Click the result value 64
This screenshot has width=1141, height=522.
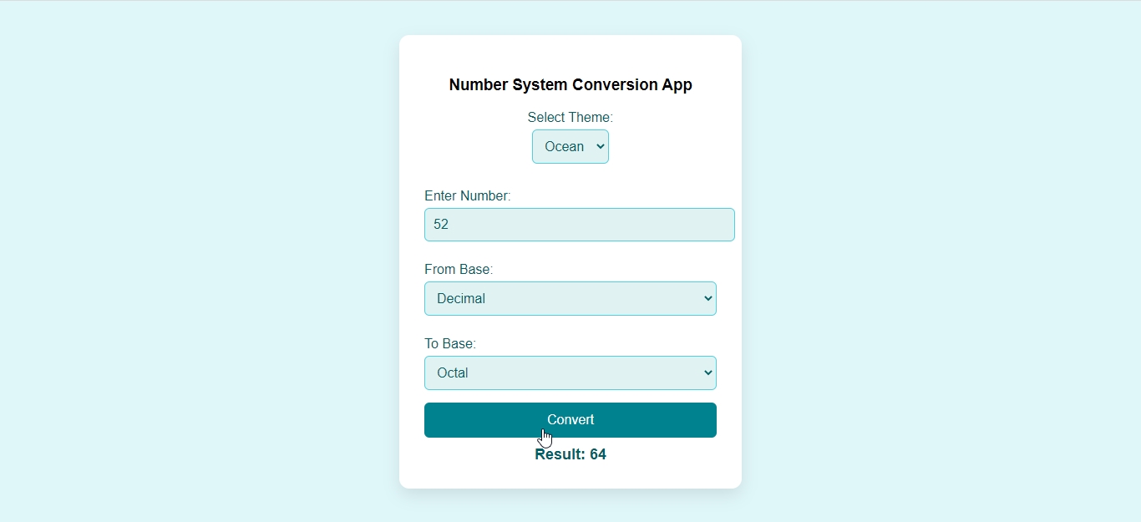point(598,454)
